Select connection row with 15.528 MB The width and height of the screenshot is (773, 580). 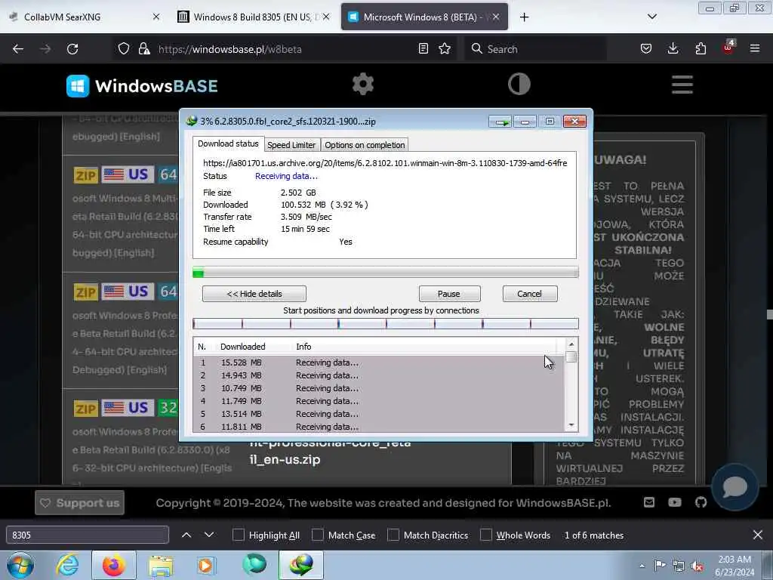(x=379, y=362)
